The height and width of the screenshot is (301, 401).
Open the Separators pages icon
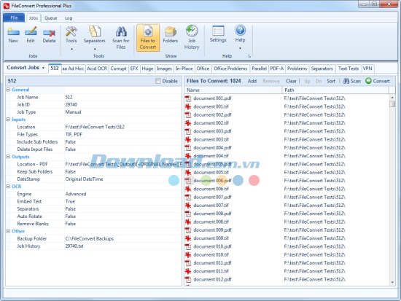(x=94, y=31)
